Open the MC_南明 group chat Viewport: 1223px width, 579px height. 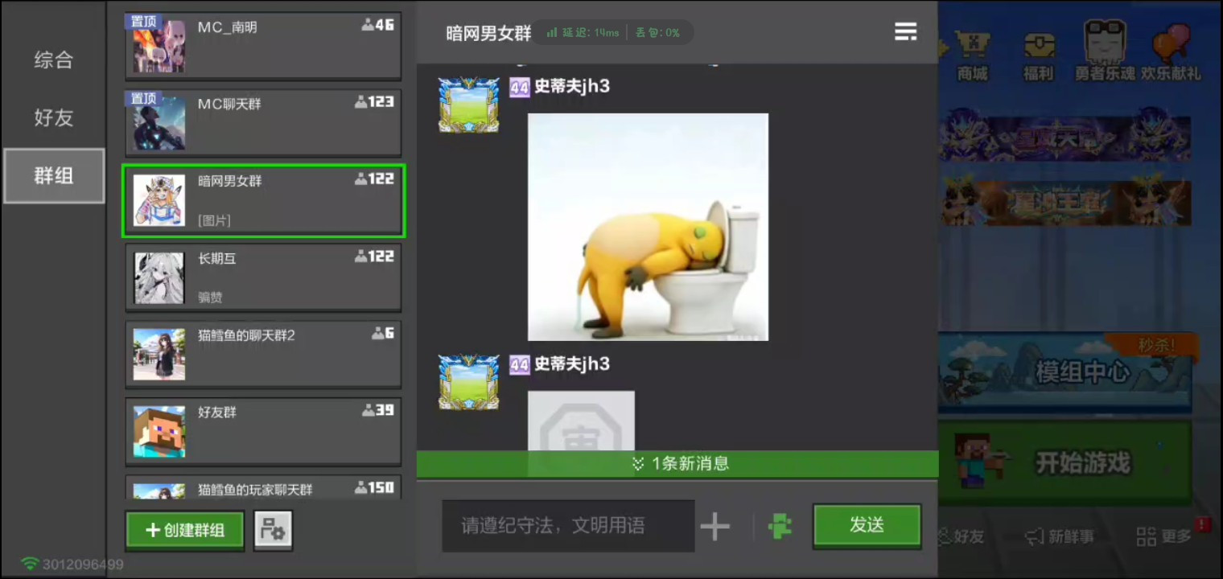263,46
